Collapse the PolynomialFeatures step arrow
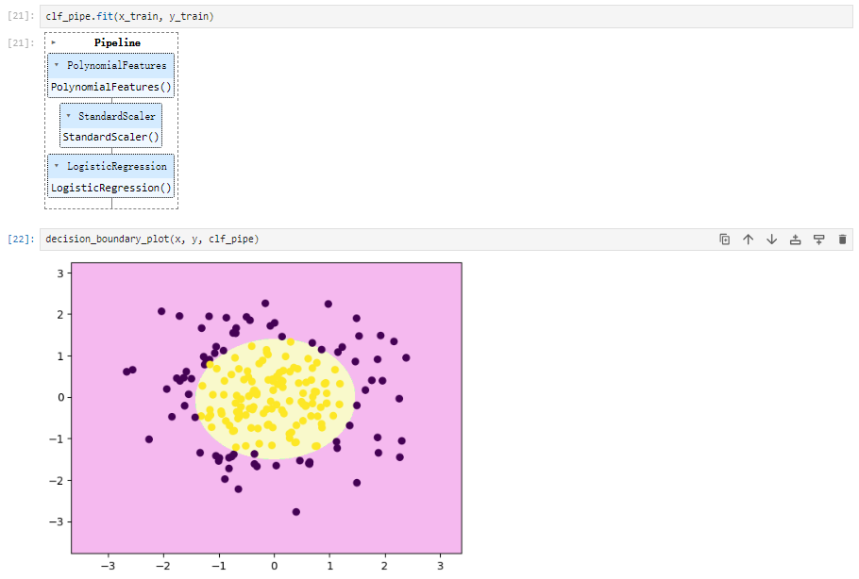 (x=57, y=64)
